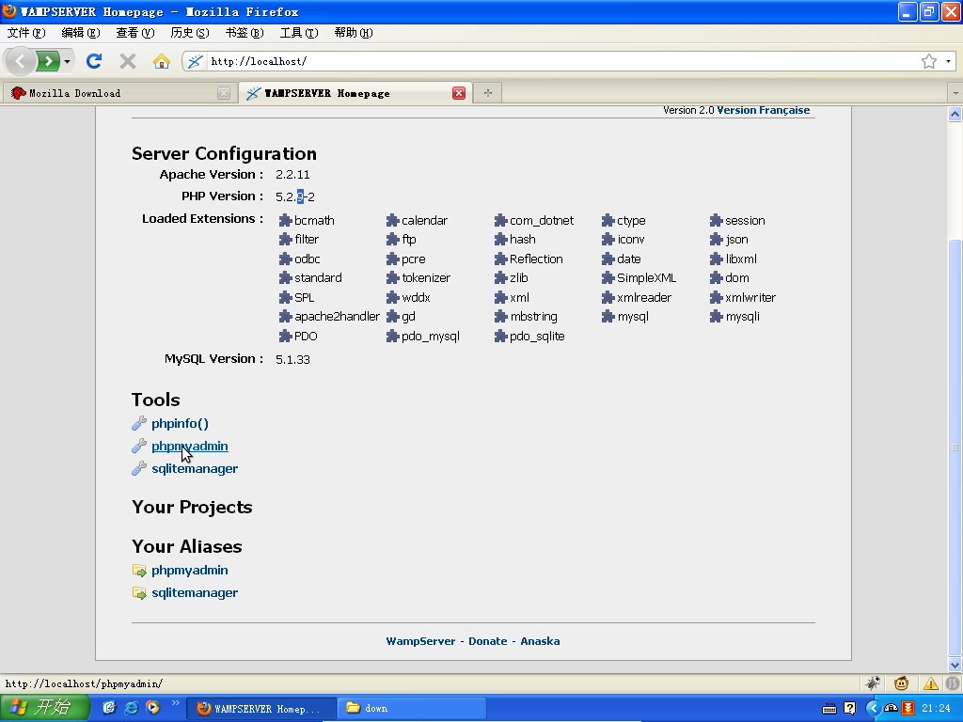Open a new tab with the plus button

tap(488, 93)
